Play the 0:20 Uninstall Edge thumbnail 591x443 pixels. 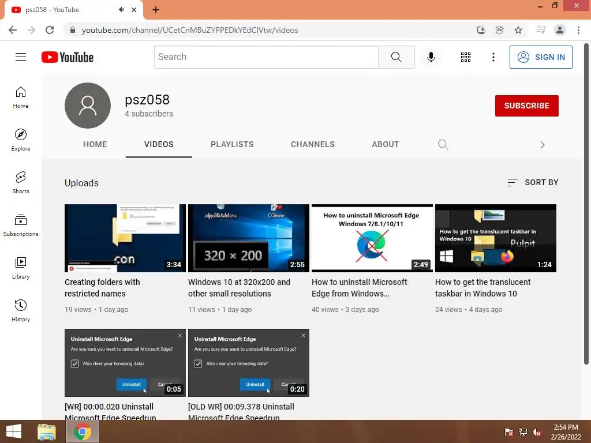click(249, 363)
